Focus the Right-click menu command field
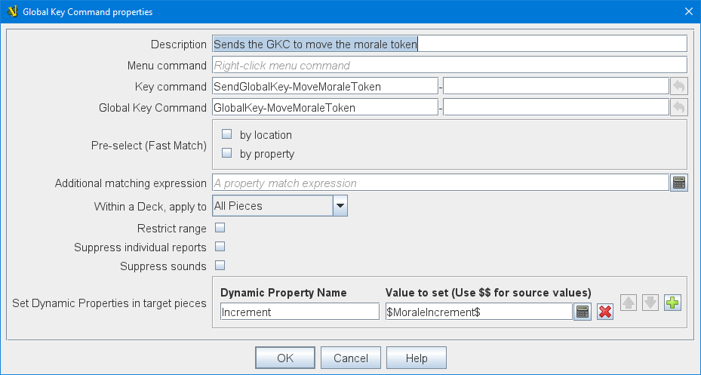 click(449, 66)
